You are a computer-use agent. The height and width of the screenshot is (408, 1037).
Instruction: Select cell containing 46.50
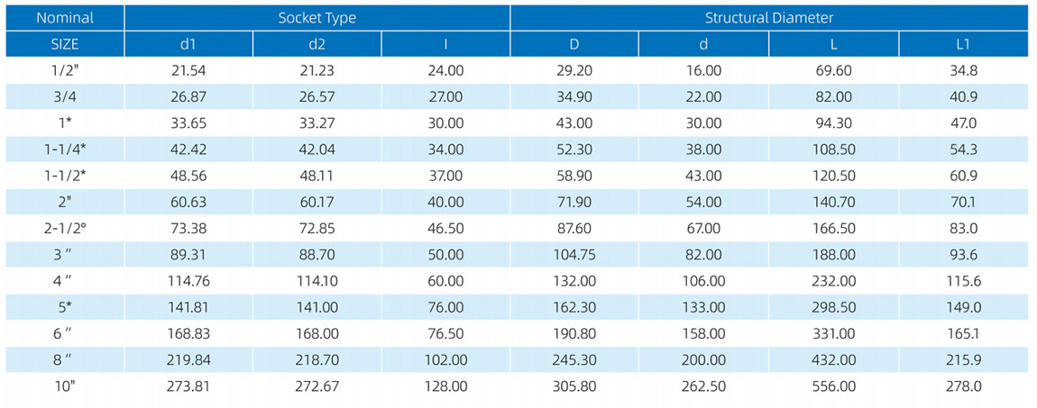(445, 229)
